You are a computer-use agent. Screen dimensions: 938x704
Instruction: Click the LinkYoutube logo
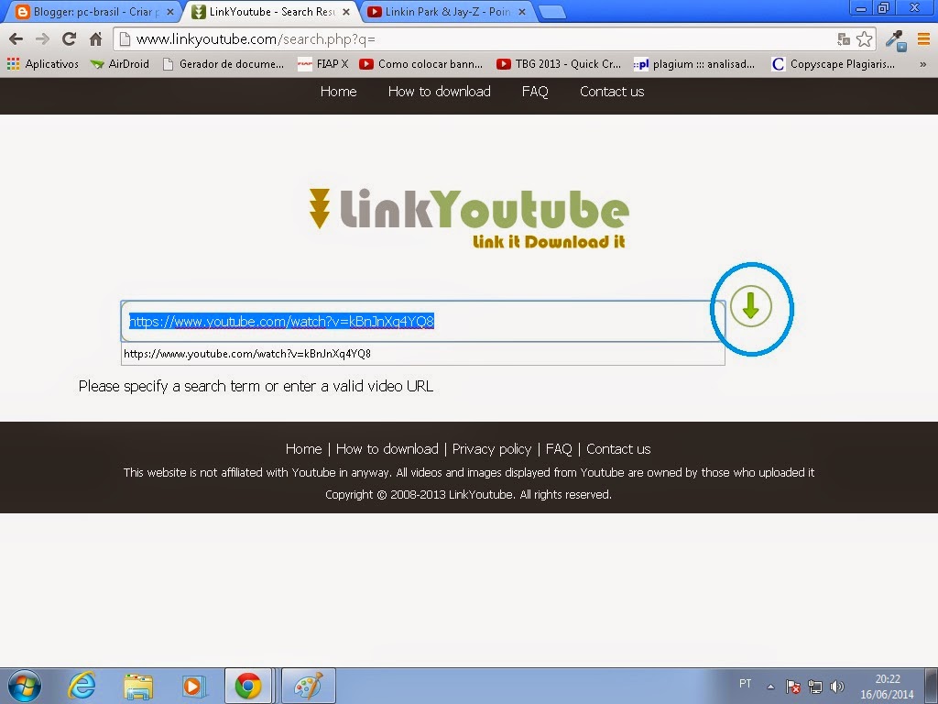[469, 218]
